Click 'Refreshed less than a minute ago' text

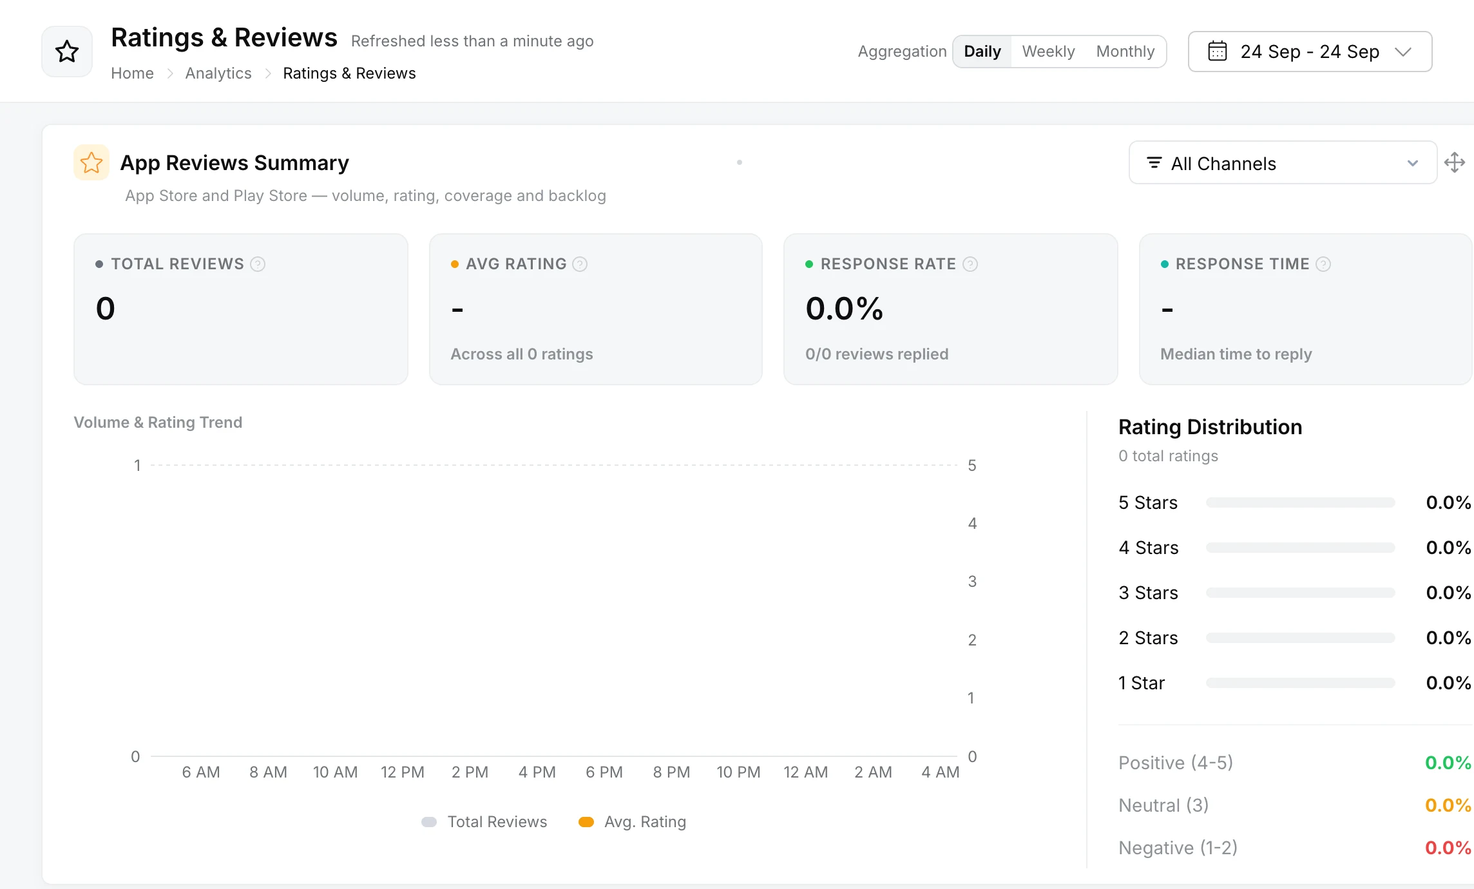coord(472,41)
